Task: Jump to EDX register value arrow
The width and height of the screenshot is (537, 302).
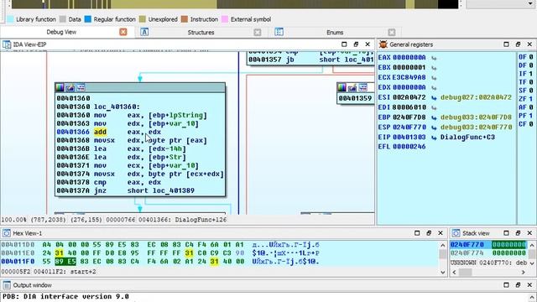Action: pyautogui.click(x=434, y=87)
